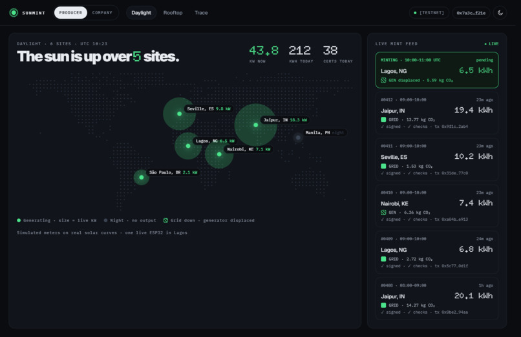Click the 212 kWh today value
Image resolution: width=521 pixels, height=337 pixels.
coord(300,50)
